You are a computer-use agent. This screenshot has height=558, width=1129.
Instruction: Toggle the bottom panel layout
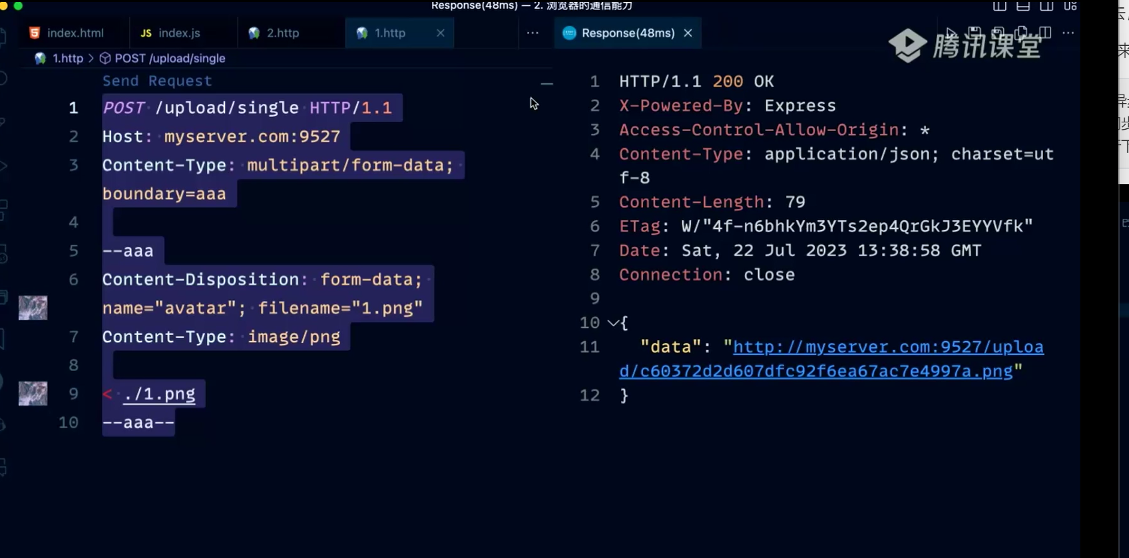tap(1023, 6)
